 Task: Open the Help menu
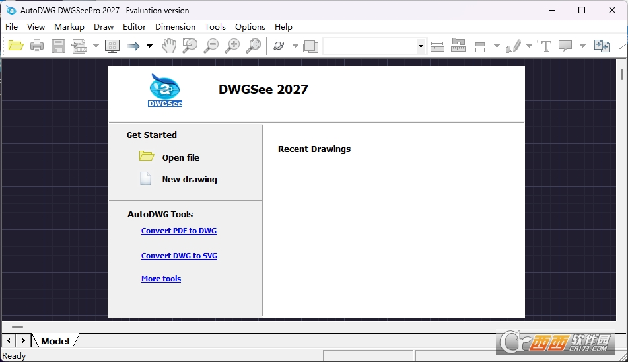[x=283, y=27]
